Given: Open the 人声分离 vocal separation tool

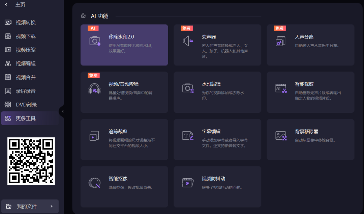Looking at the screenshot, I should pyautogui.click(x=310, y=44).
